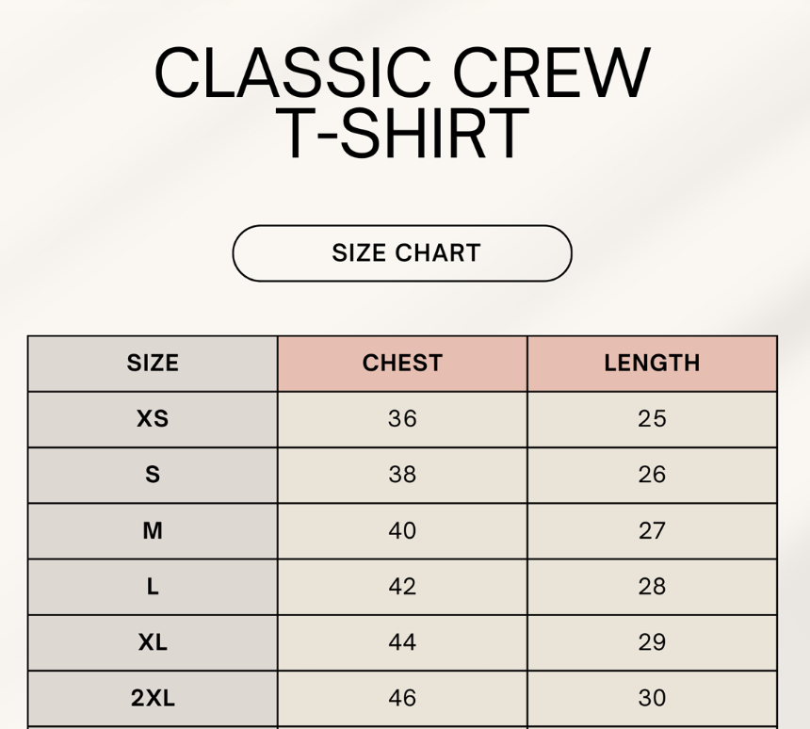The image size is (810, 729).
Task: Click the Classic Crew T-Shirt title
Action: (x=402, y=104)
